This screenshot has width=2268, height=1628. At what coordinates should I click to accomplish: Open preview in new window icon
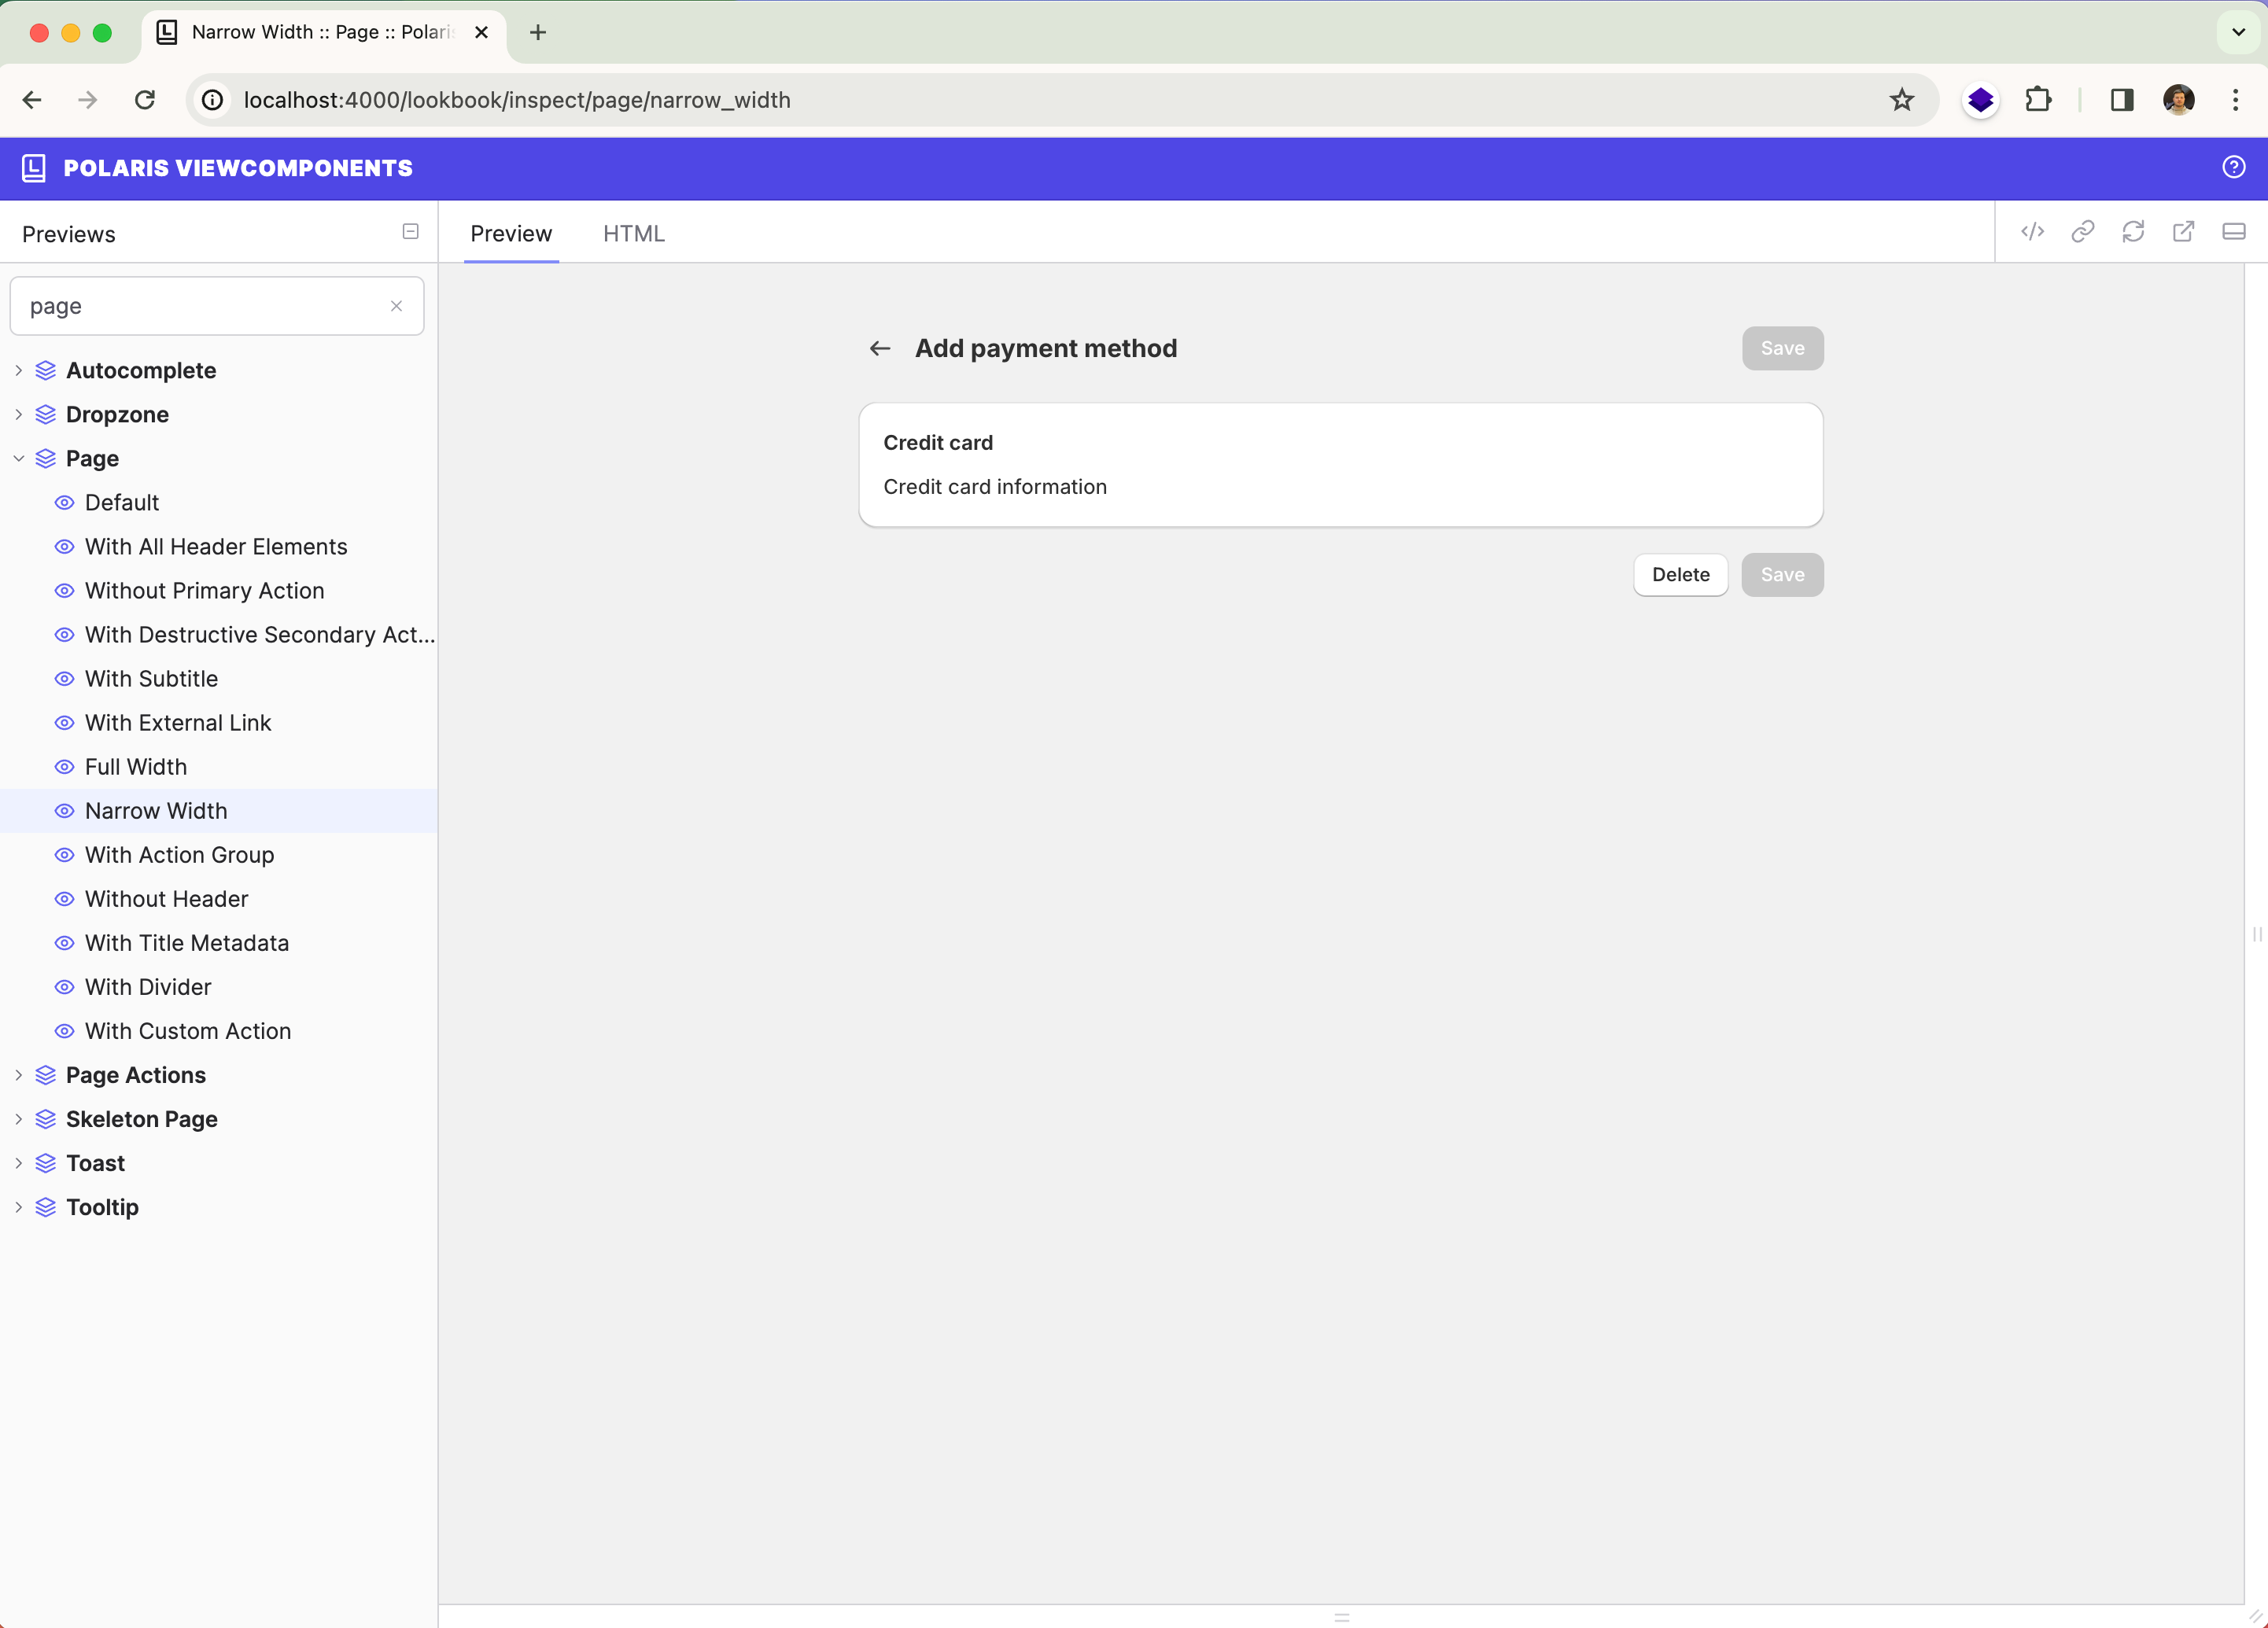[2183, 232]
